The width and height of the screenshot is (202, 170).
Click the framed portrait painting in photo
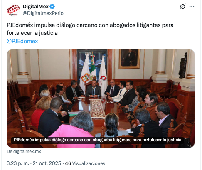coord(129,59)
